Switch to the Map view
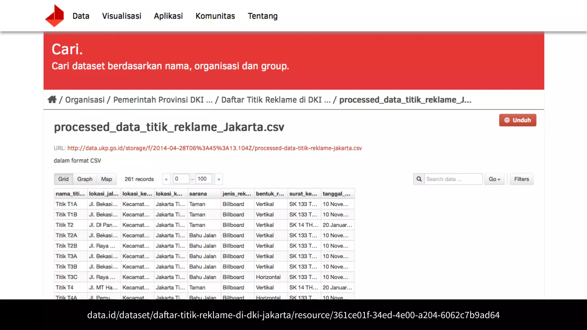Screen dimensions: 587x330 click(106, 179)
